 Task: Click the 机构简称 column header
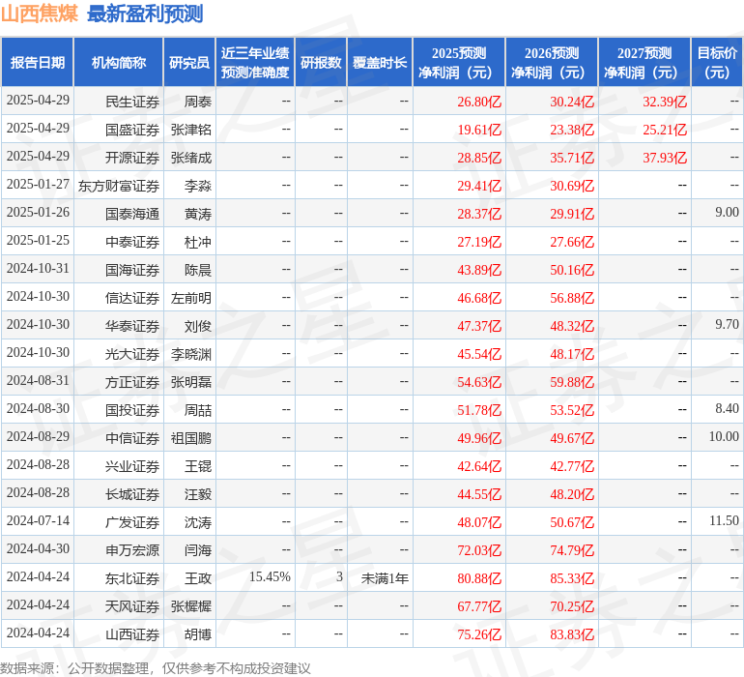[119, 62]
